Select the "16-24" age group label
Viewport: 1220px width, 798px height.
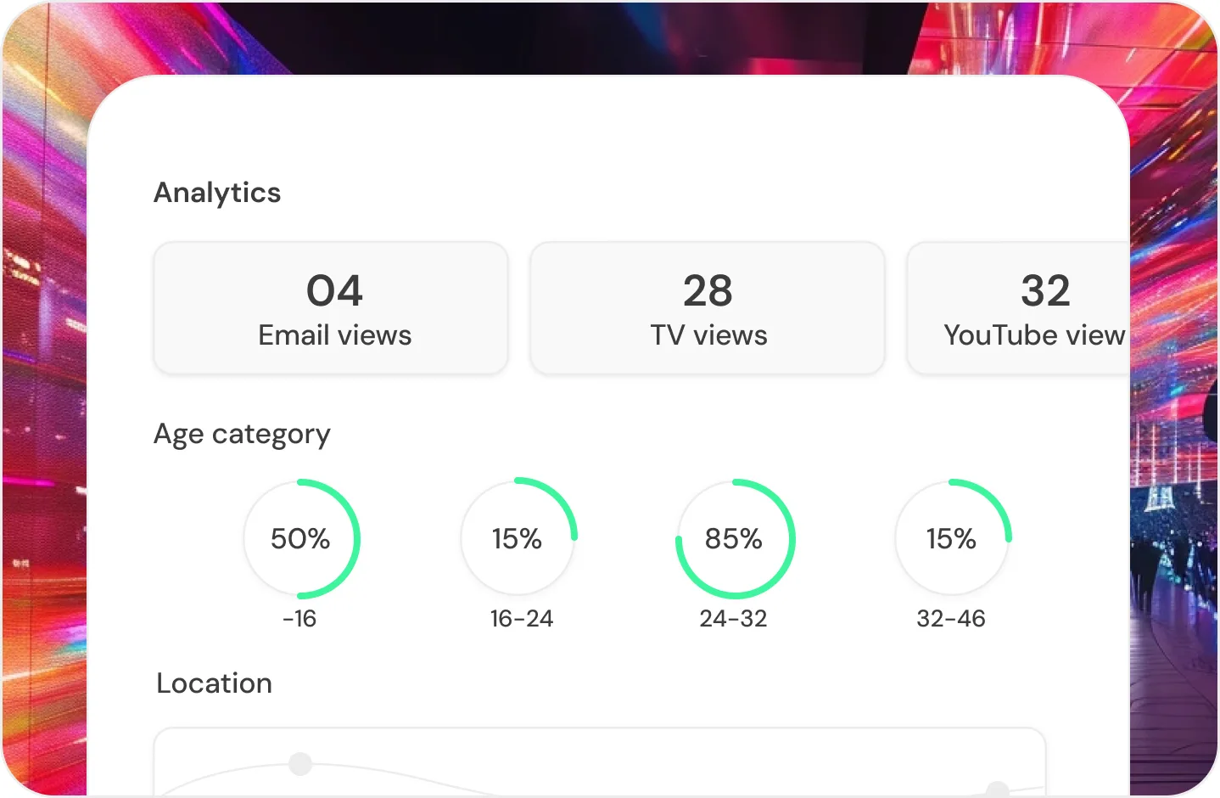coord(521,619)
